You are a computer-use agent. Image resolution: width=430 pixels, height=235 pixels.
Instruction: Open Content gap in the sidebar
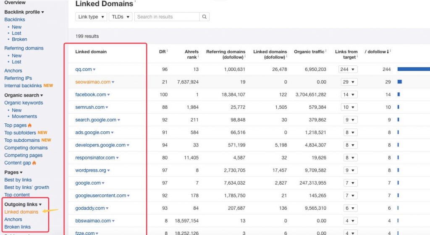[x=18, y=163]
